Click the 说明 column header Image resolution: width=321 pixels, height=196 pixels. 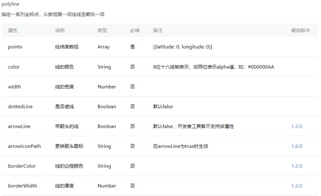60,31
